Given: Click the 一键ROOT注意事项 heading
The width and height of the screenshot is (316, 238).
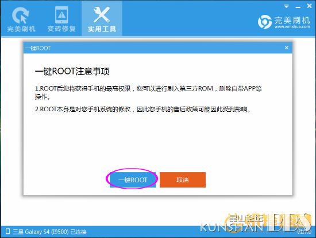Looking at the screenshot, I should (72, 72).
